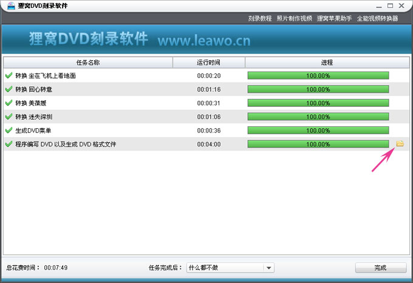Image resolution: width=413 pixels, height=283 pixels.
Task: Click progress bar of the 00:00:31 task
Action: [318, 103]
